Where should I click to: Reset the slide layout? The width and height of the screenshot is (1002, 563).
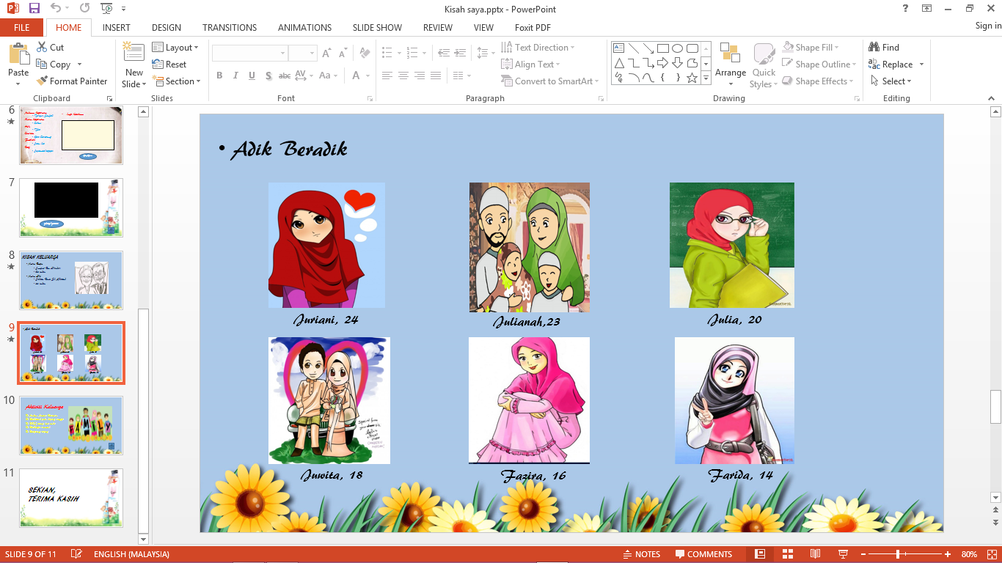(x=169, y=65)
